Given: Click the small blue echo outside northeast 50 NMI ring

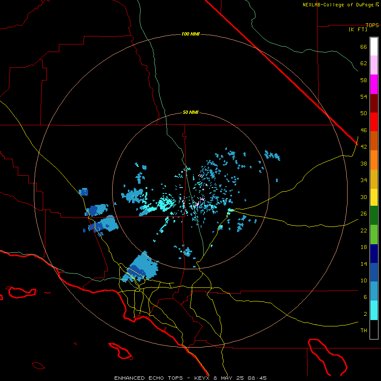Looking at the screenshot, I should pos(272,155).
